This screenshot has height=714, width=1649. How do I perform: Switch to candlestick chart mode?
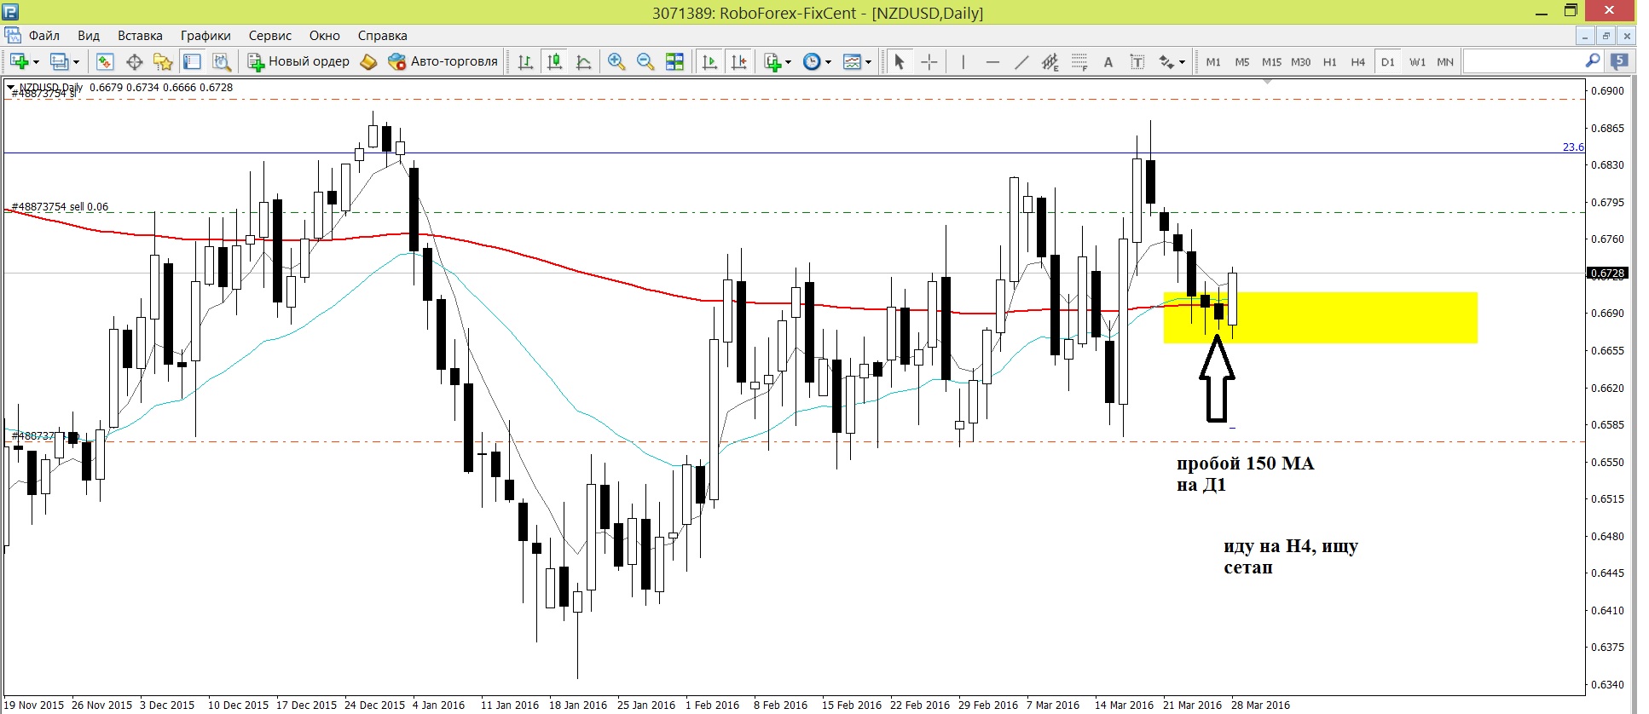pos(554,61)
